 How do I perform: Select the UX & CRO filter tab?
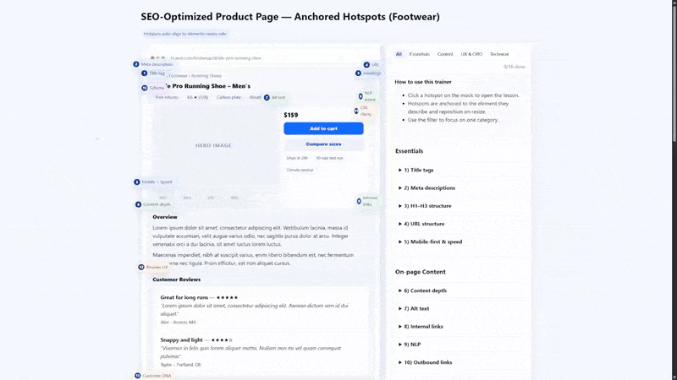pyautogui.click(x=471, y=54)
